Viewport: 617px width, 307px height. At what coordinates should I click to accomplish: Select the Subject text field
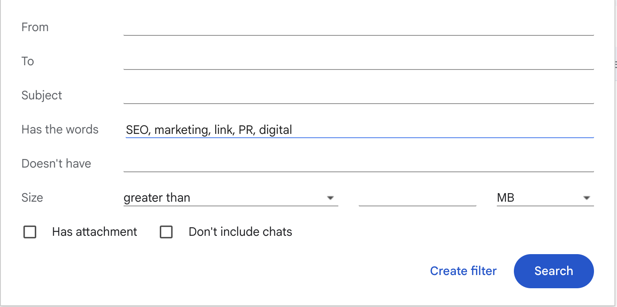coord(358,96)
